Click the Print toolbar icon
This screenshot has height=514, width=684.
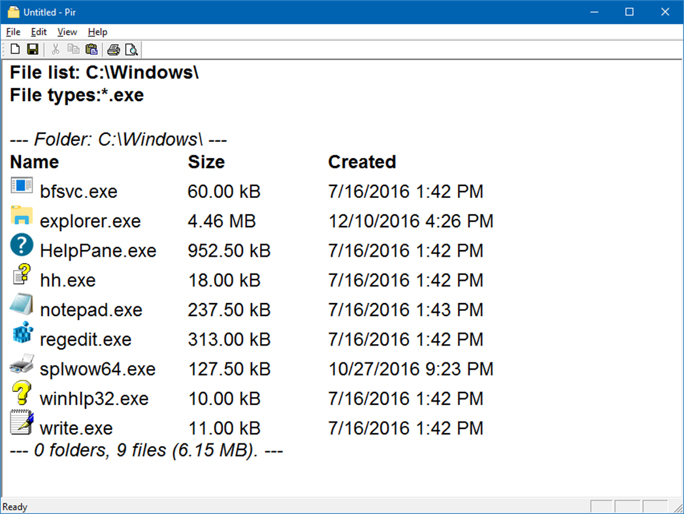(114, 50)
